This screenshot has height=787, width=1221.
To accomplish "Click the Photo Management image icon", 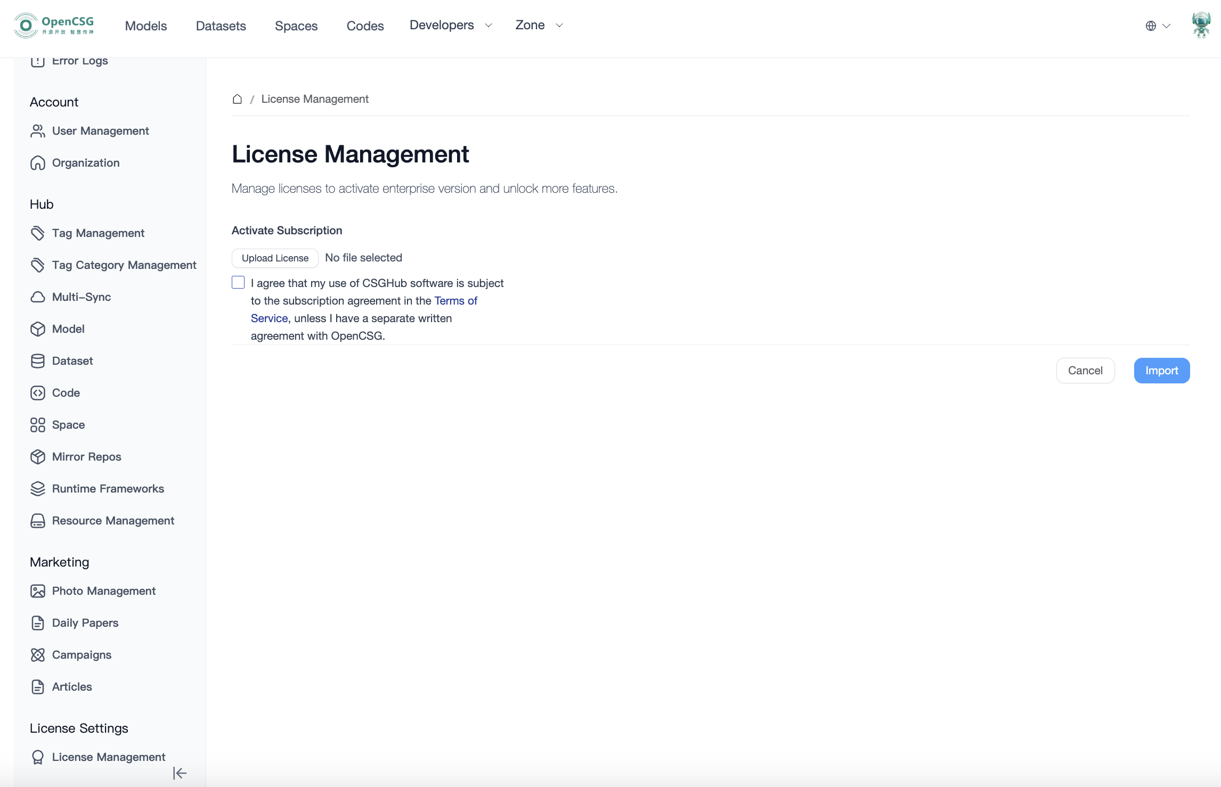I will tap(38, 591).
